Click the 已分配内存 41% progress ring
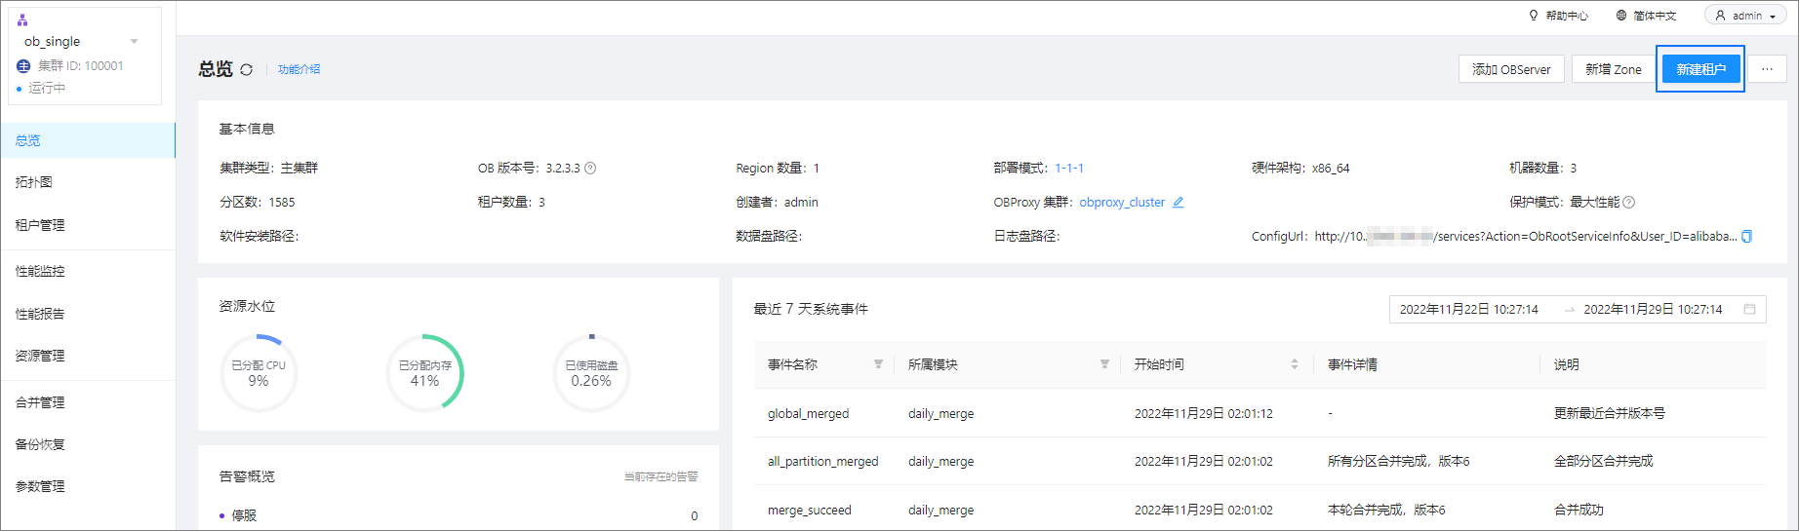This screenshot has height=531, width=1799. coord(425,373)
